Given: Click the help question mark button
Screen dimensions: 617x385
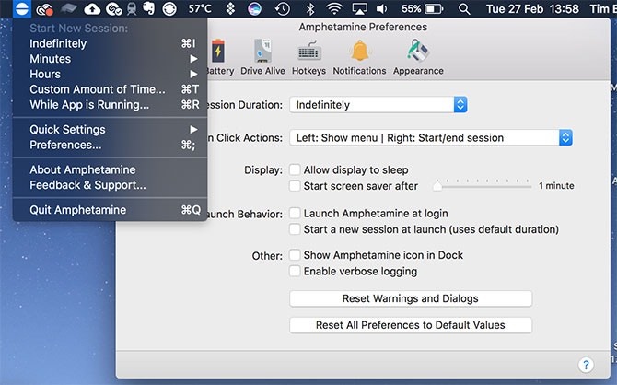Looking at the screenshot, I should click(585, 365).
